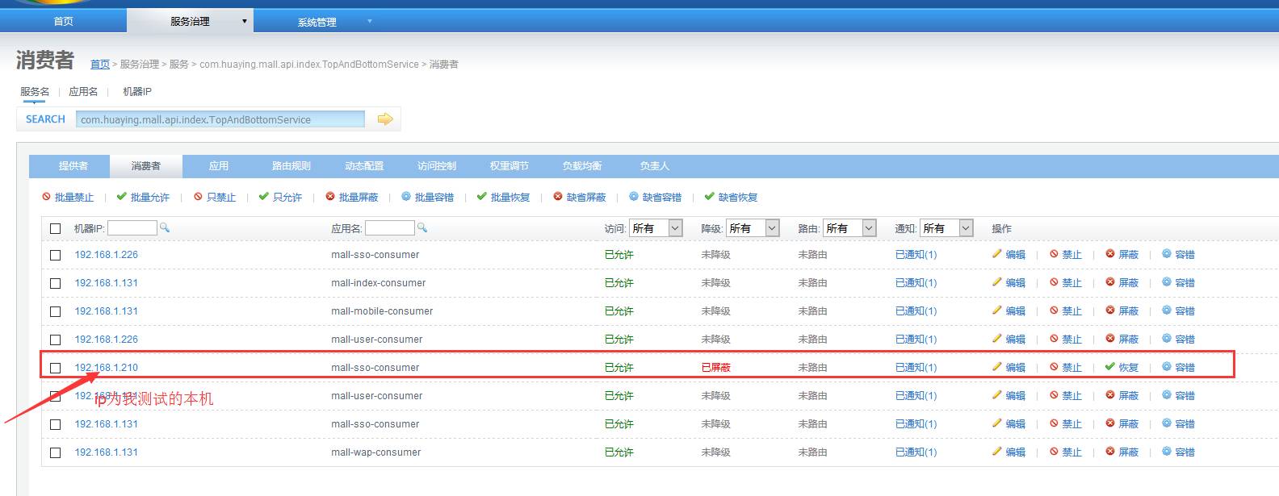Click magnifier icon beside 机器IP filter
The image size is (1279, 496).
165,228
